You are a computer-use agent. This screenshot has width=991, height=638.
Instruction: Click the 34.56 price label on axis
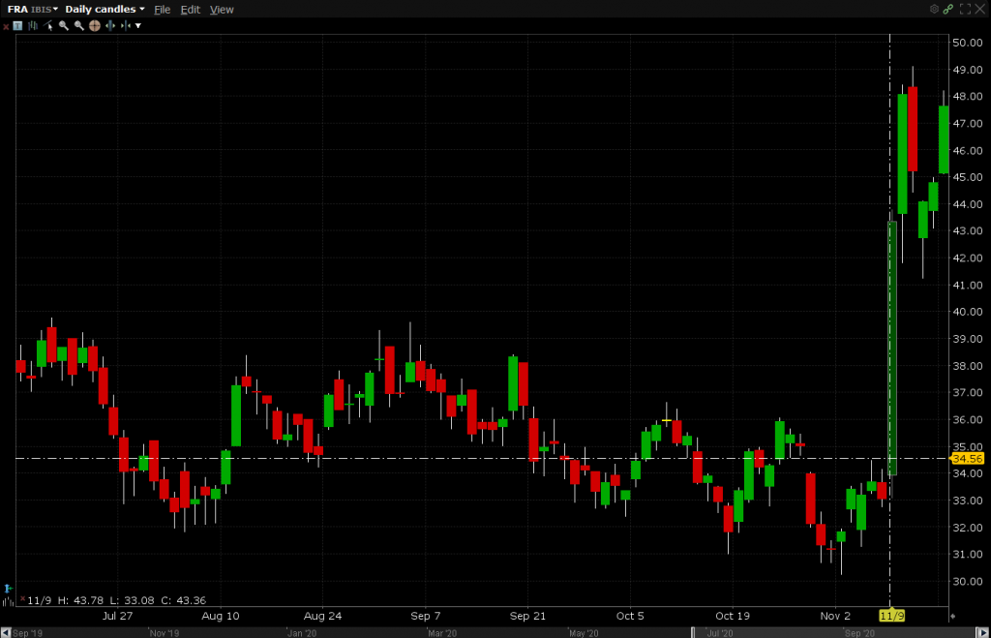(x=968, y=458)
